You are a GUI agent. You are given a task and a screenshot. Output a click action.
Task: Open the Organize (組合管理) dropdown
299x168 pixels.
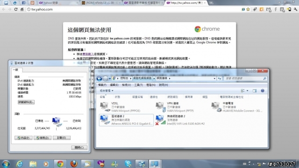click(x=107, y=91)
